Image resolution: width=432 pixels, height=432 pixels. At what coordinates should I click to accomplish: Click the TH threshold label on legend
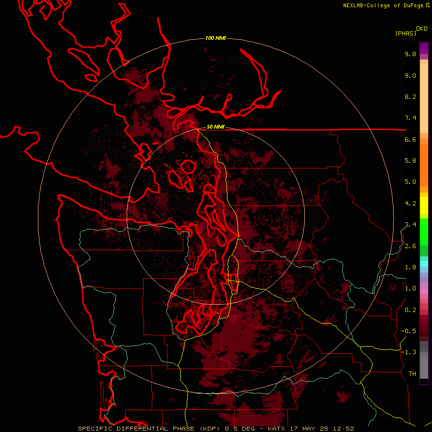click(x=412, y=374)
